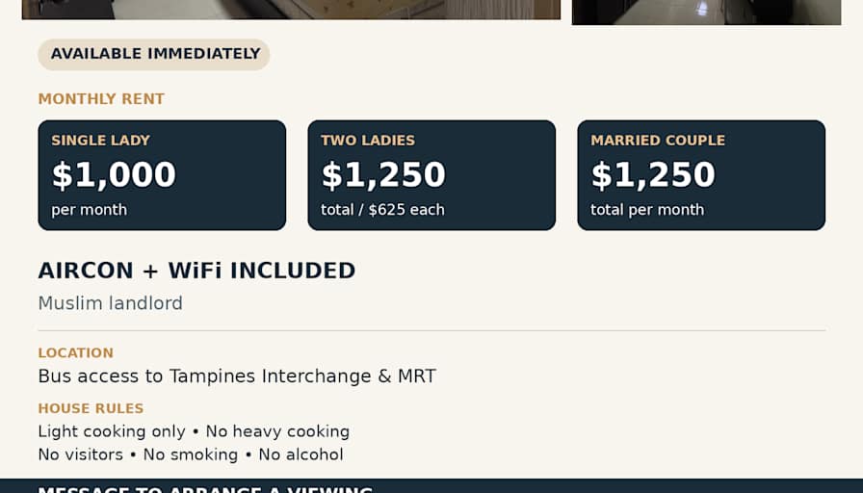Select the Married Couple $1,250 rent card
This screenshot has height=493, width=863.
(701, 175)
